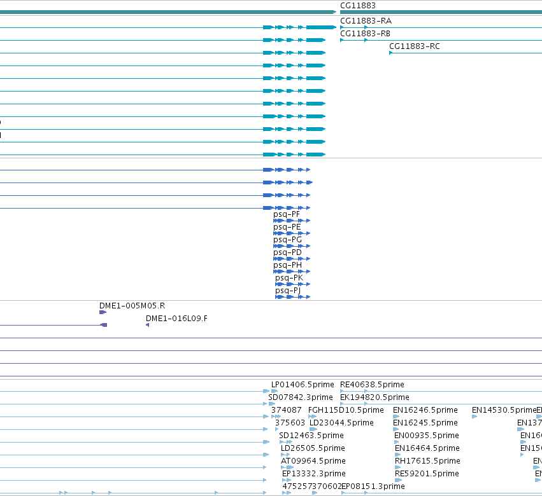Select the psq-PH protein label

pos(288,265)
